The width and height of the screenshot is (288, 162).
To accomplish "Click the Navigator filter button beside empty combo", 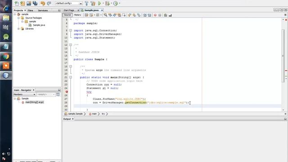I will click(x=58, y=94).
